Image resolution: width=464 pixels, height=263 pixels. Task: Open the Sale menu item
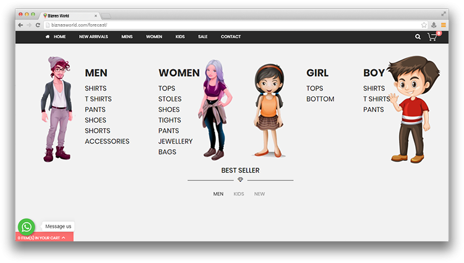[x=202, y=37]
